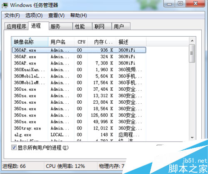
Task: Open the 文件(F) menu
Action: [12, 15]
